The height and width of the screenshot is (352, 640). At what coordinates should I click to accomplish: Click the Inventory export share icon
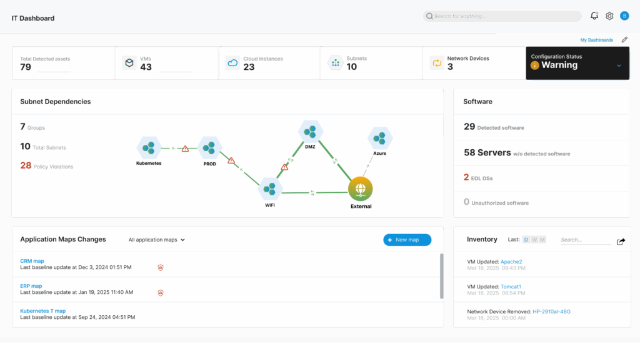point(621,242)
